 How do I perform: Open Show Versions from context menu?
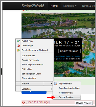pos(29,78)
